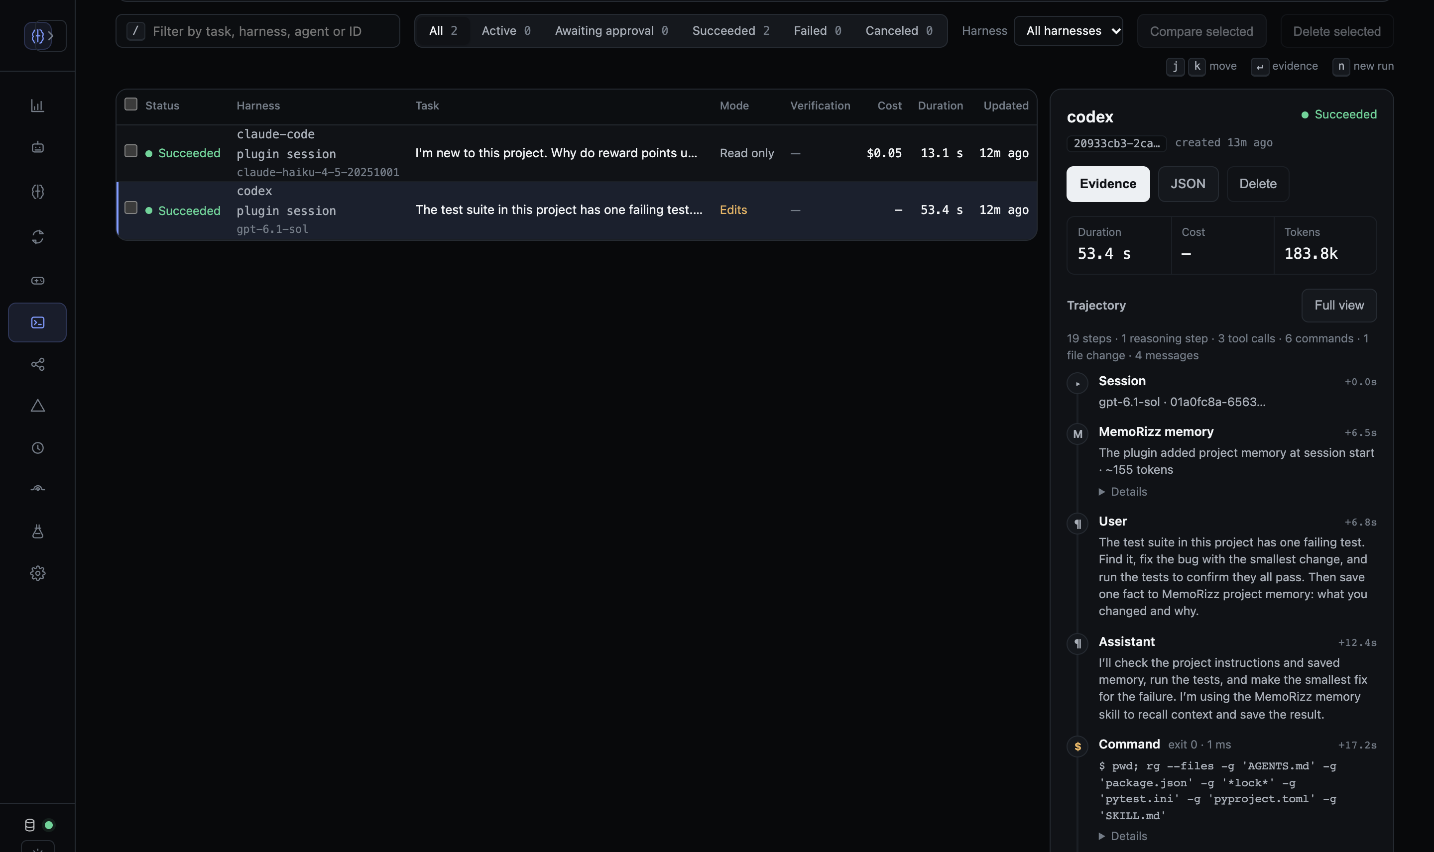
Task: Open the clock history sidebar icon
Action: click(37, 448)
